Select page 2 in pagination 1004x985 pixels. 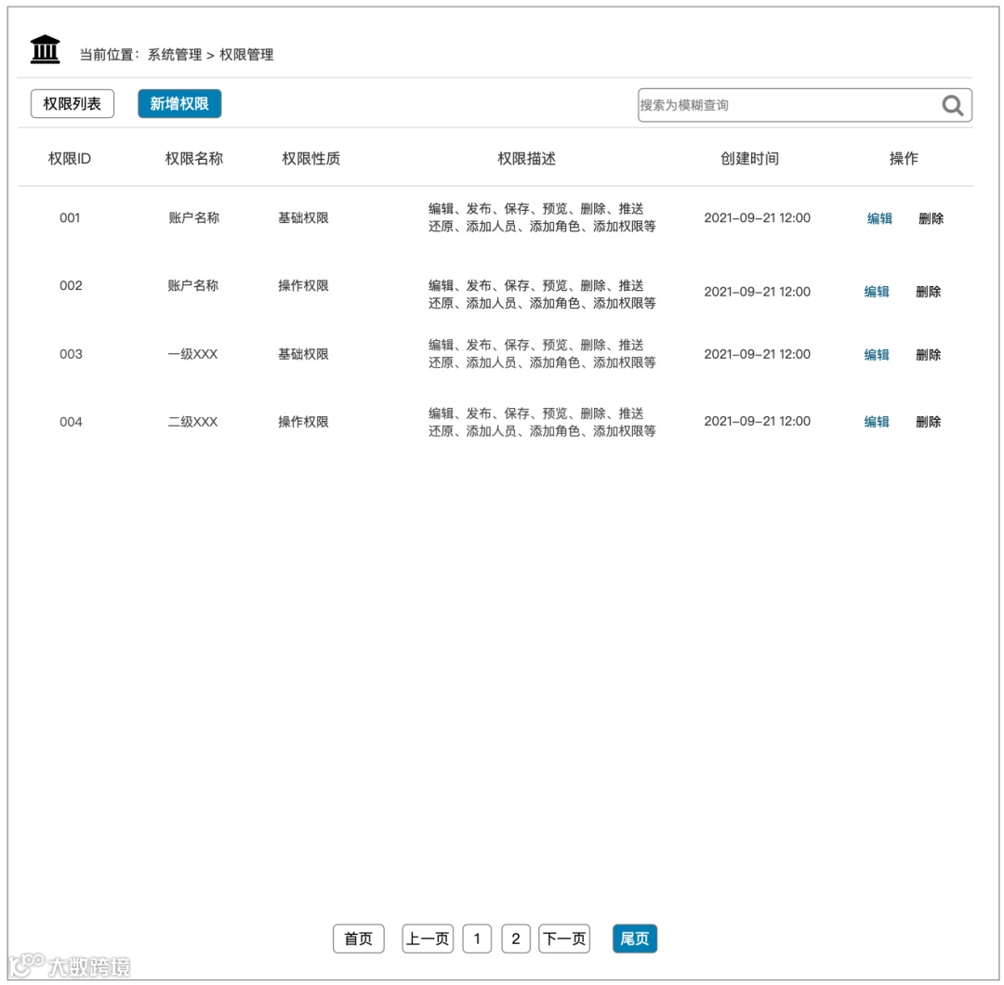tap(516, 939)
